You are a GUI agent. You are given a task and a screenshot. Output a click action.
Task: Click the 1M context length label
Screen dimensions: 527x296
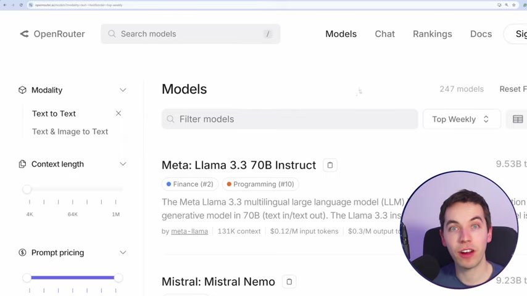115,215
